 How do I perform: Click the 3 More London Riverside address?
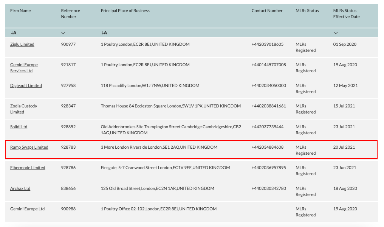click(159, 147)
